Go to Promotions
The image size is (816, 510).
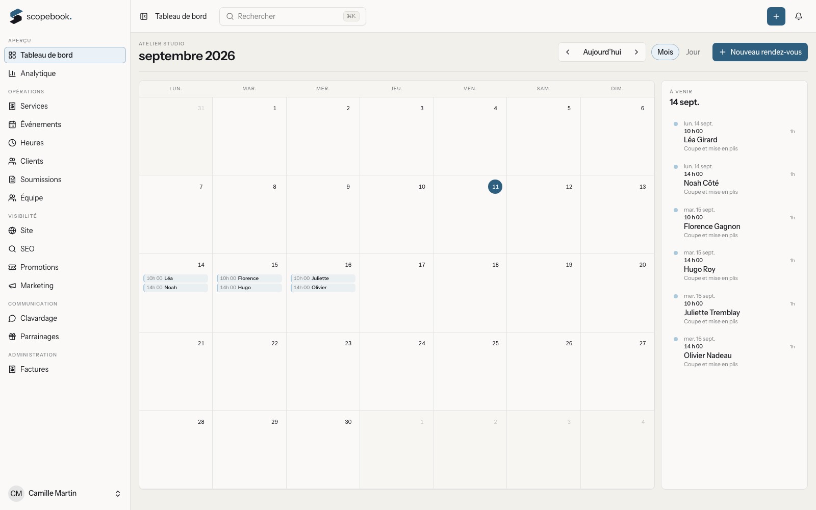pos(65,267)
